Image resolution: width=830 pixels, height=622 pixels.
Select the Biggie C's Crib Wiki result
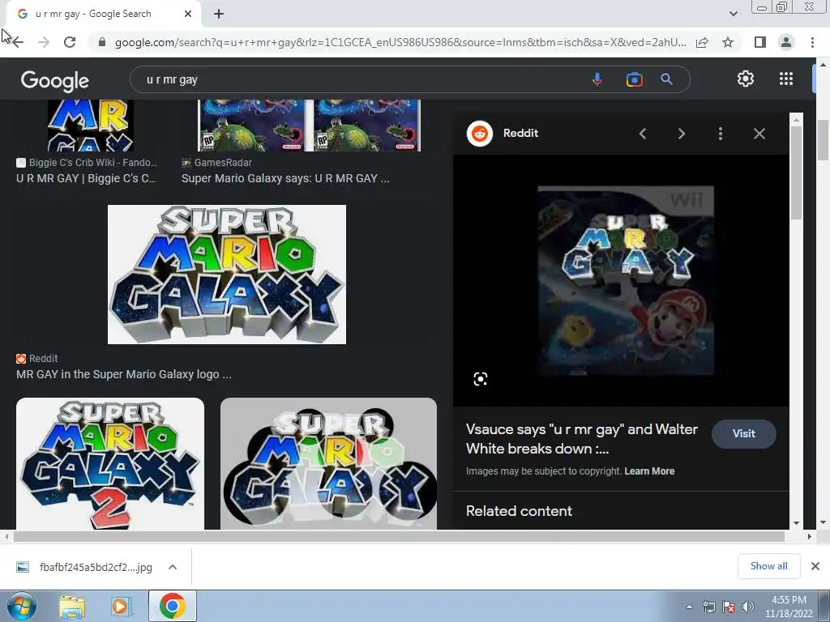click(x=86, y=171)
